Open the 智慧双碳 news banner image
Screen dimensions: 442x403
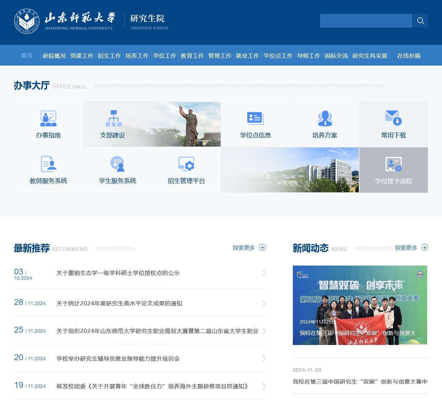(360, 305)
